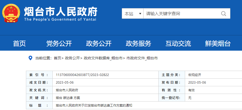
Task: Click the magnifying glass search icon
Action: [x=223, y=13]
